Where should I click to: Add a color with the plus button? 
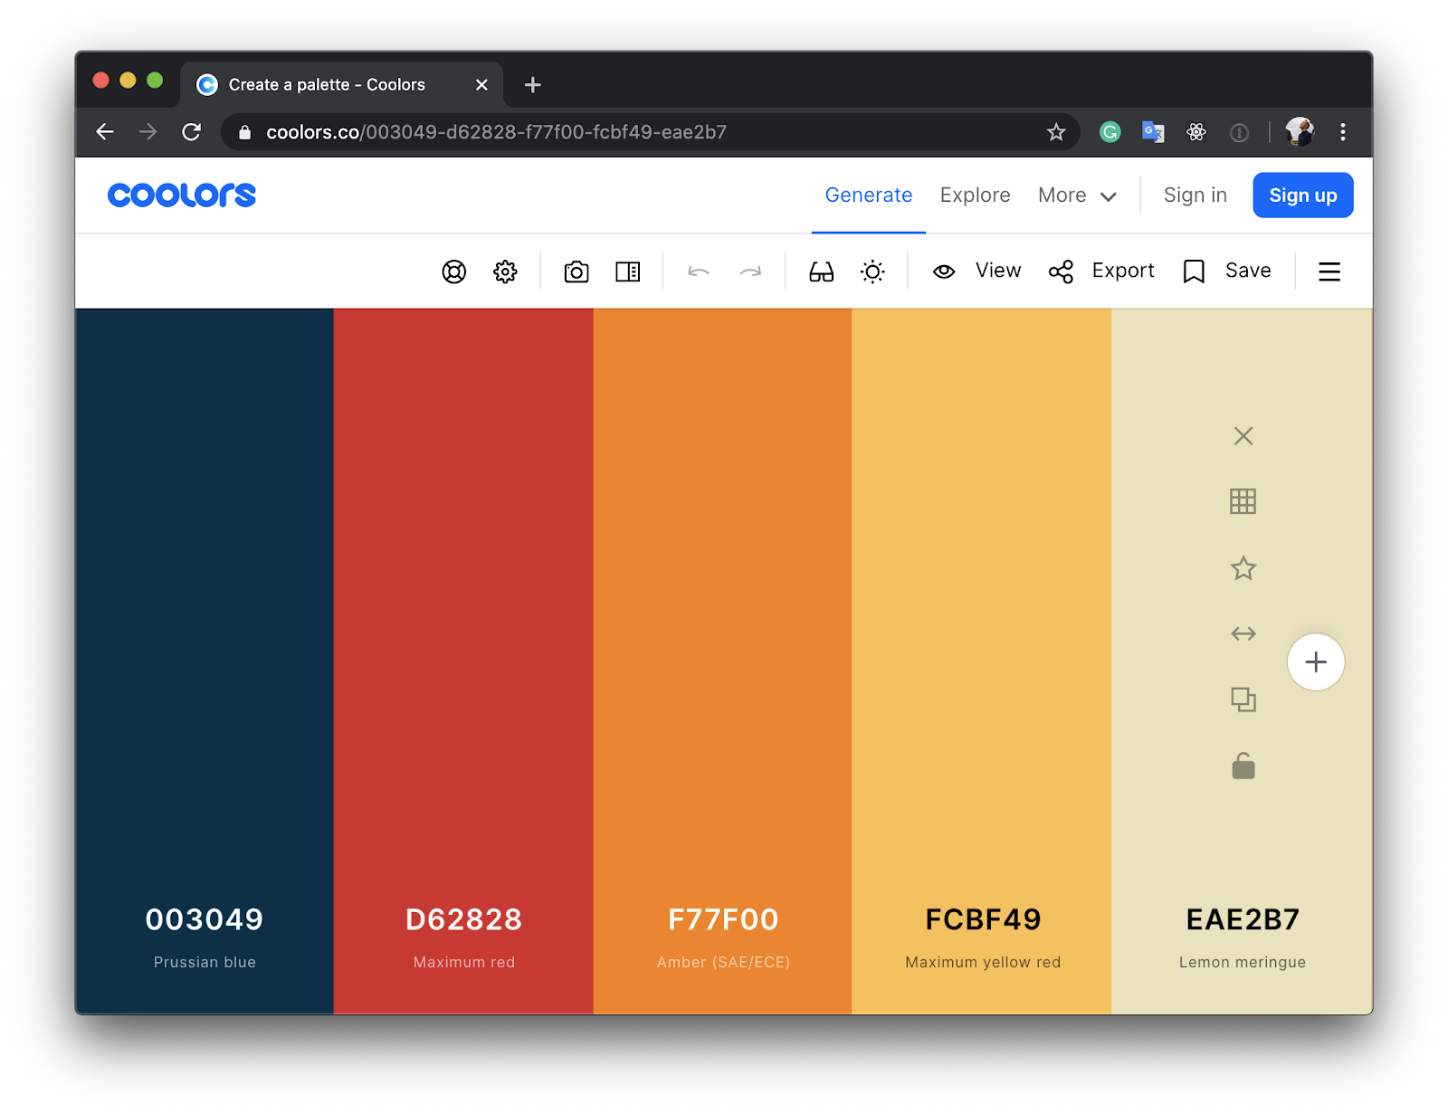[1316, 662]
